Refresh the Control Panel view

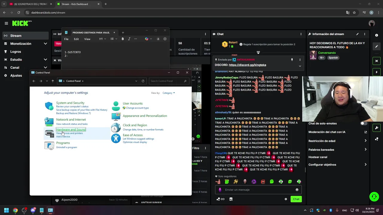click(x=143, y=81)
